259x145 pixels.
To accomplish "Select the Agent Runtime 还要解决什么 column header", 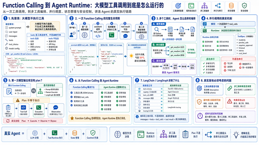I will click(115, 87).
